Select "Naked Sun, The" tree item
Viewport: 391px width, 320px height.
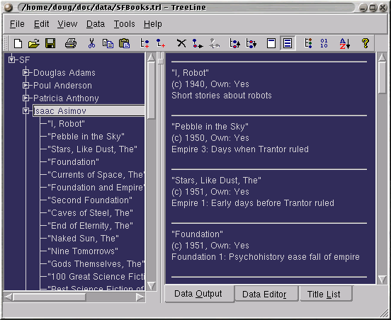(x=83, y=239)
